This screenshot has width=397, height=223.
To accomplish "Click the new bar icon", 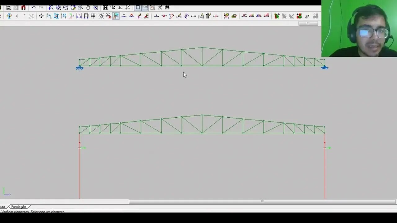I will pyautogui.click(x=157, y=16).
